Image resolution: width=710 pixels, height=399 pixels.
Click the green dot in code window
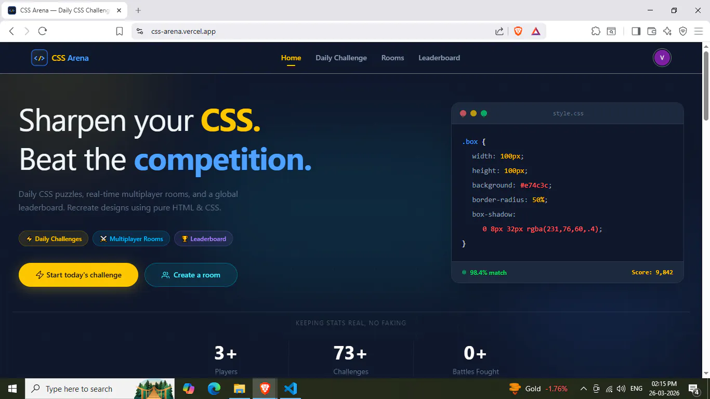point(484,113)
